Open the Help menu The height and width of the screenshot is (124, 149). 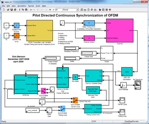coord(44,6)
